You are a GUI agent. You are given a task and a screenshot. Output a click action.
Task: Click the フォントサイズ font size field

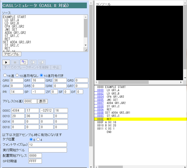47,145
